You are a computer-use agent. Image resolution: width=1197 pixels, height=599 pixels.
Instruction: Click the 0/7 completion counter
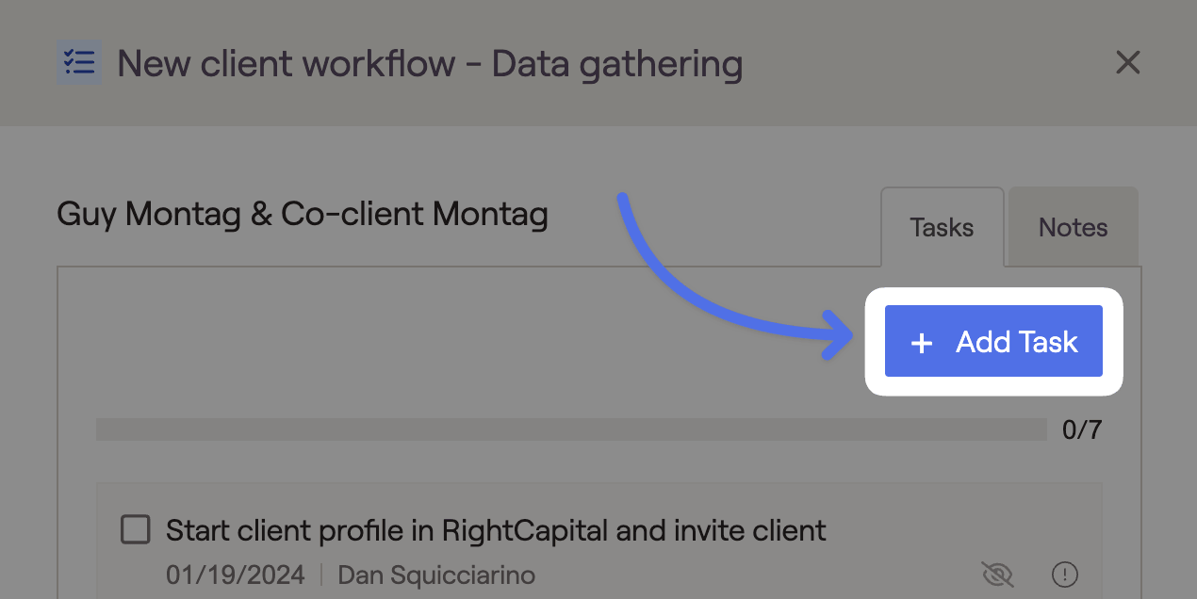coord(1082,430)
